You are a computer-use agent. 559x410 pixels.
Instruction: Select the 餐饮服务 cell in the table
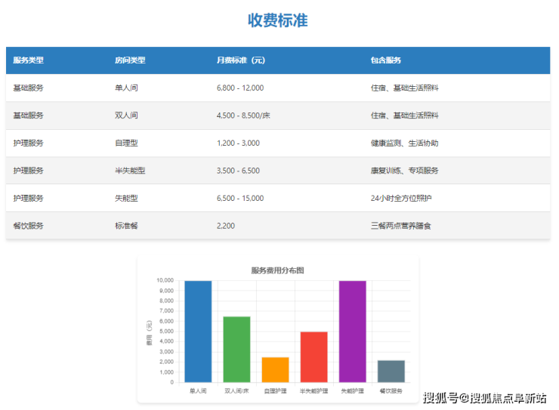[x=29, y=226]
